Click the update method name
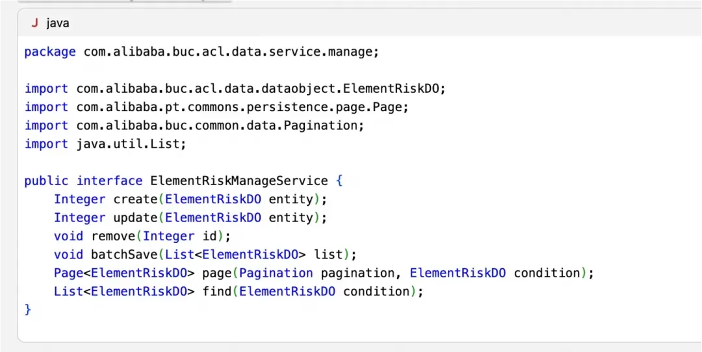 [x=135, y=218]
